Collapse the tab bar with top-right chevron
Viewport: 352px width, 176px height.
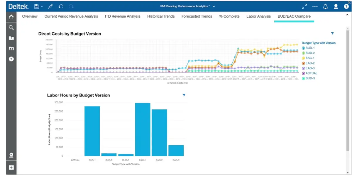coord(347,15)
